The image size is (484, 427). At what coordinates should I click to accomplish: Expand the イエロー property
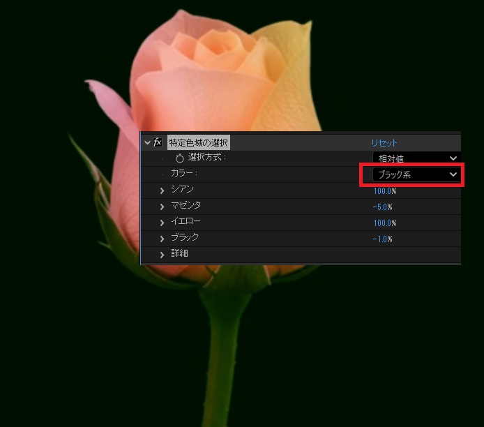tap(162, 223)
